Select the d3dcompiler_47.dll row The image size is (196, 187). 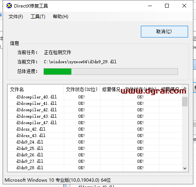[95, 123]
